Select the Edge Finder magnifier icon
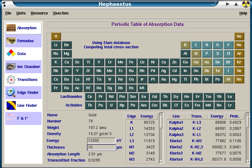This screenshot has width=252, height=168. [x=11, y=93]
